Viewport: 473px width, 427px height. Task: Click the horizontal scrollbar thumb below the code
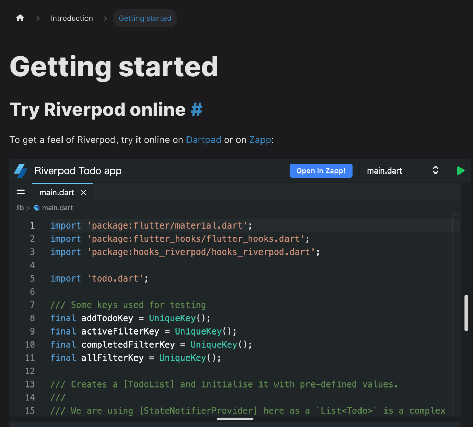pos(235,419)
